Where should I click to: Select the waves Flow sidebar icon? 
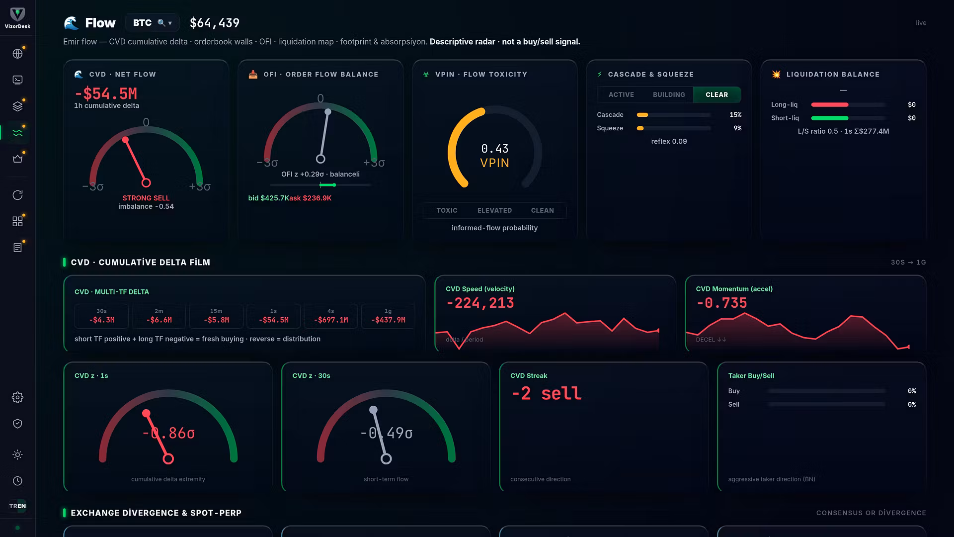click(x=17, y=132)
